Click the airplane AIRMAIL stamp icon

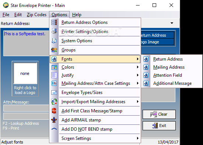[54, 120]
